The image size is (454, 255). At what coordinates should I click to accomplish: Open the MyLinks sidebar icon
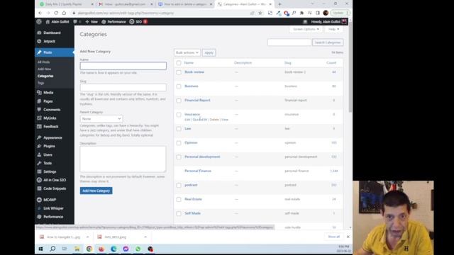tap(39, 118)
